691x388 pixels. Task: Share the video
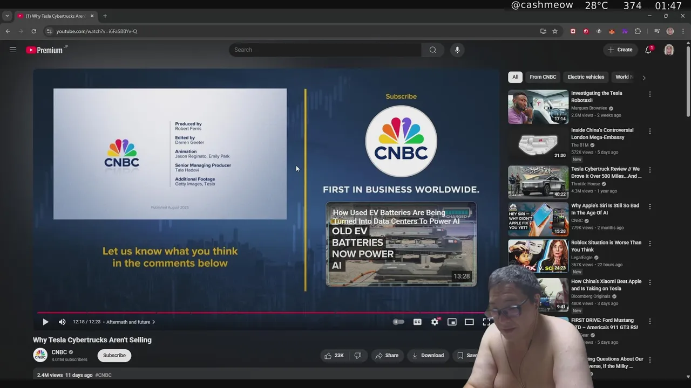387,356
